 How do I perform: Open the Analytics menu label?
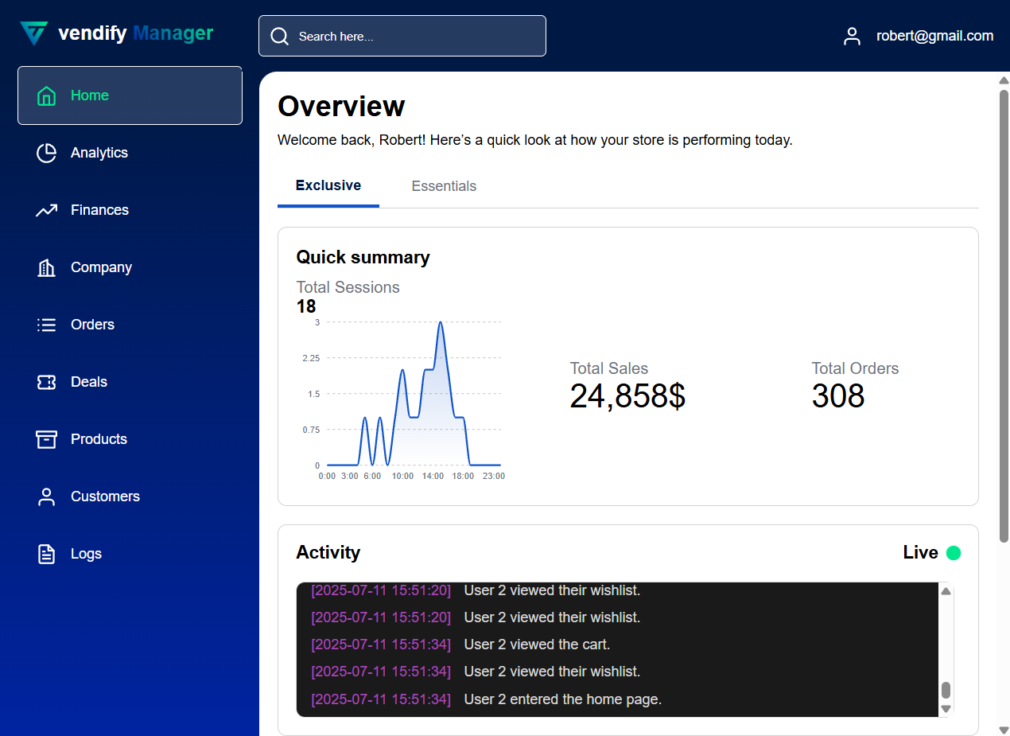pos(99,153)
